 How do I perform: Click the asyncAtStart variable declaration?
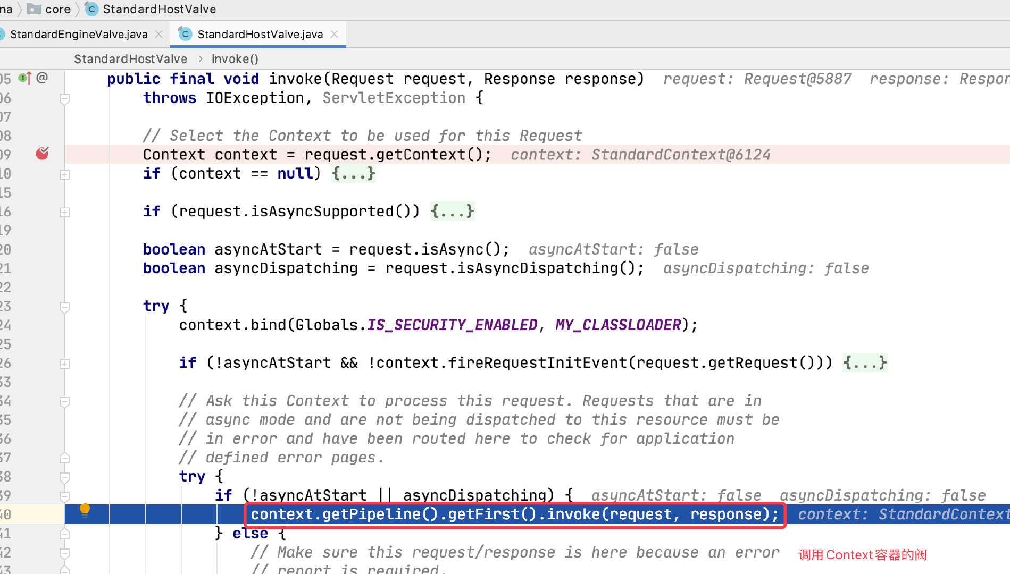[268, 249]
